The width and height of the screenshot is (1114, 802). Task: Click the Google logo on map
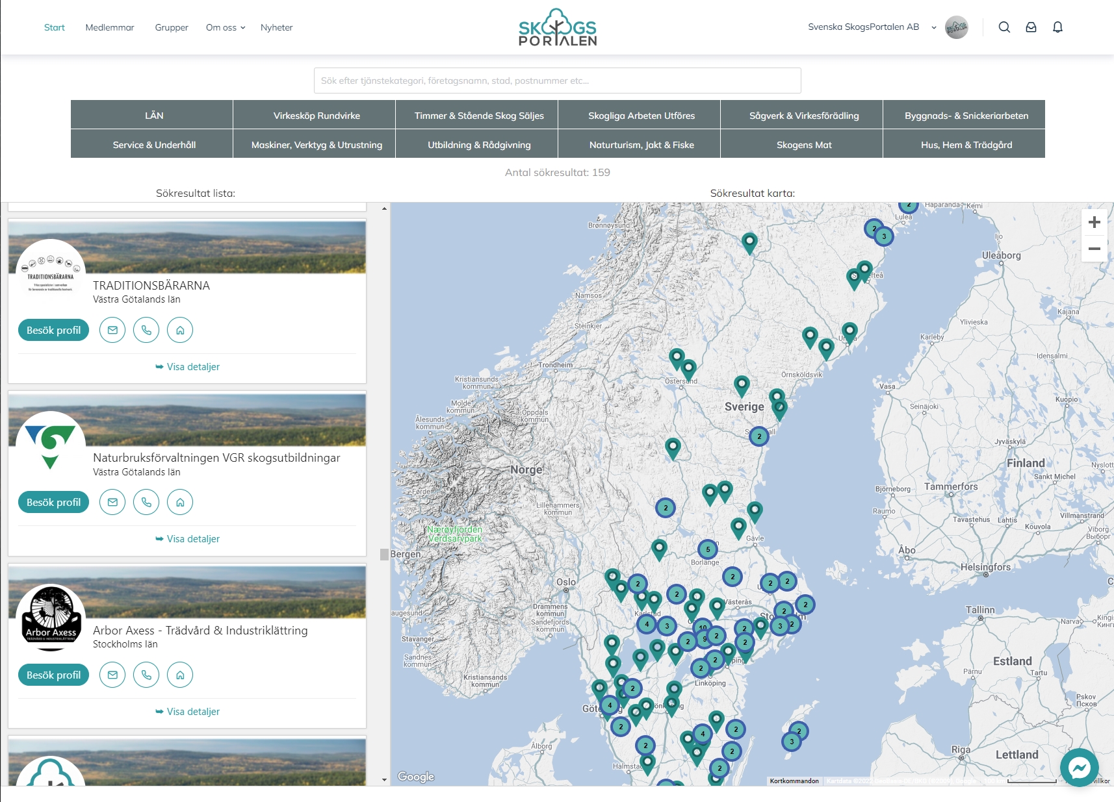(416, 776)
